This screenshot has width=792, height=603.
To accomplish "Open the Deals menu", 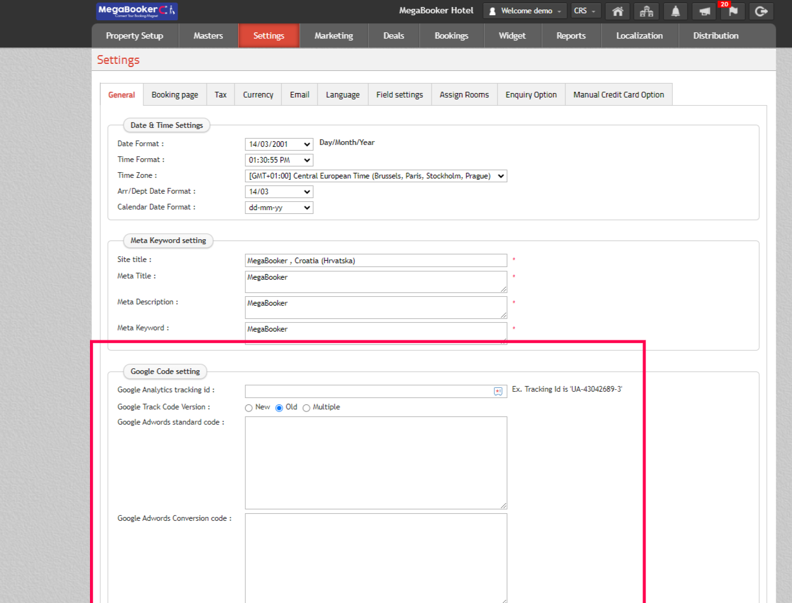I will point(393,36).
